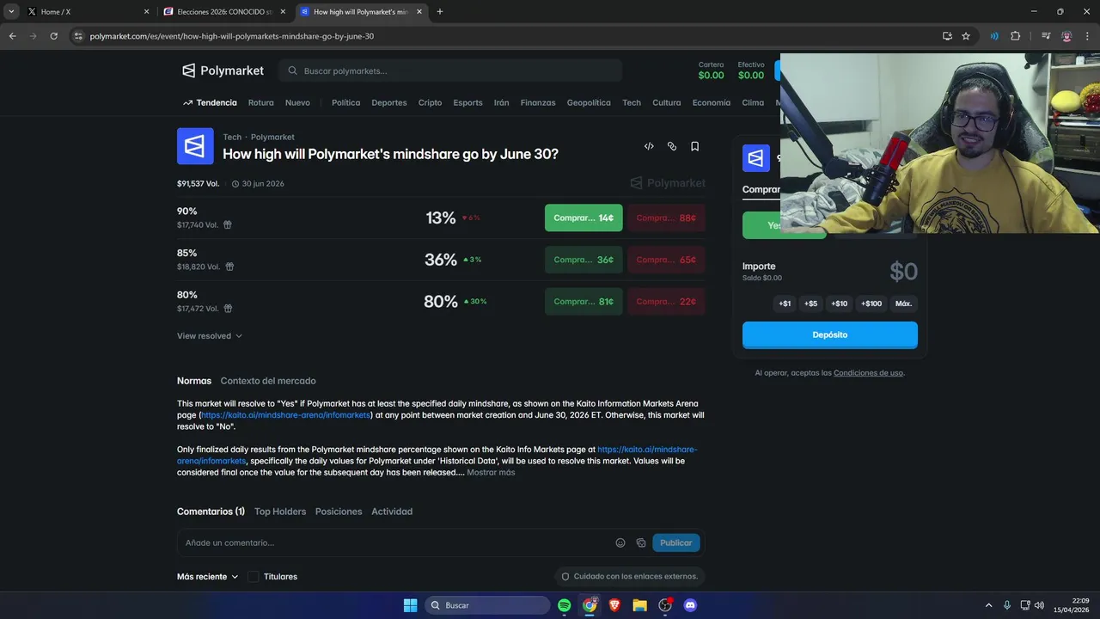
Task: Open the Windows Start menu
Action: (x=410, y=605)
